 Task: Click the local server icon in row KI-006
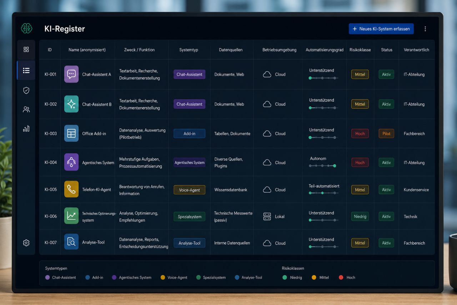coord(267,216)
